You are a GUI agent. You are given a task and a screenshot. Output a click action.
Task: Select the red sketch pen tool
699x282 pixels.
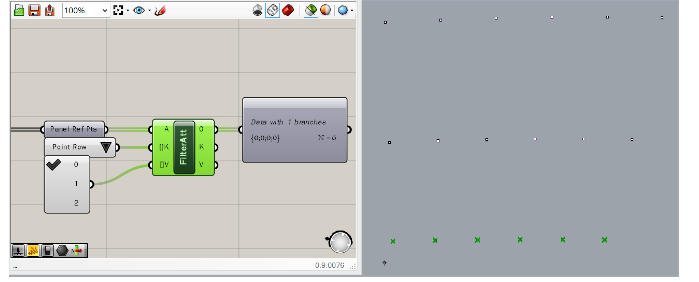click(x=160, y=10)
